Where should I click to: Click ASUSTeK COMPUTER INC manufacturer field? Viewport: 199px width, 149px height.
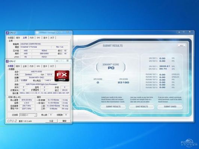point(44,44)
